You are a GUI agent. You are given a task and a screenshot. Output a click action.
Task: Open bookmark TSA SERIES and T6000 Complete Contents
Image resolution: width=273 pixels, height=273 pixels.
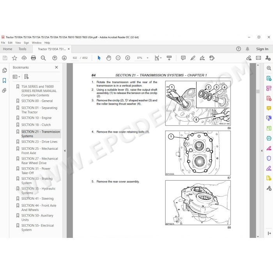(x=39, y=91)
